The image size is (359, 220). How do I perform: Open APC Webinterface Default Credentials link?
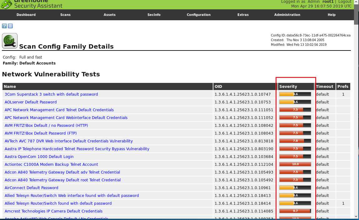click(66, 117)
